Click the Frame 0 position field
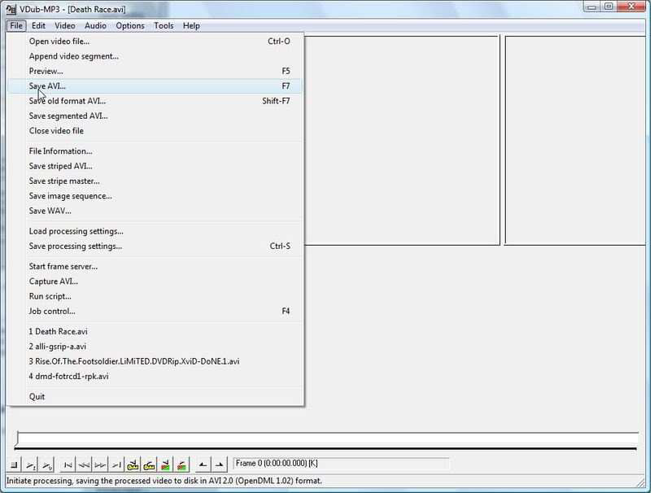The height and width of the screenshot is (493, 663). [341, 464]
